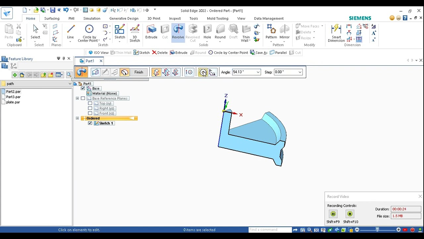424x239 pixels.
Task: Click ISO View in the shortcut bar
Action: coord(98,53)
